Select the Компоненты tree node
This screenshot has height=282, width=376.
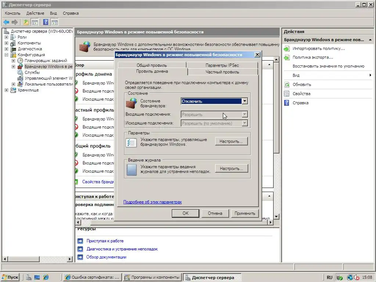[x=29, y=43]
